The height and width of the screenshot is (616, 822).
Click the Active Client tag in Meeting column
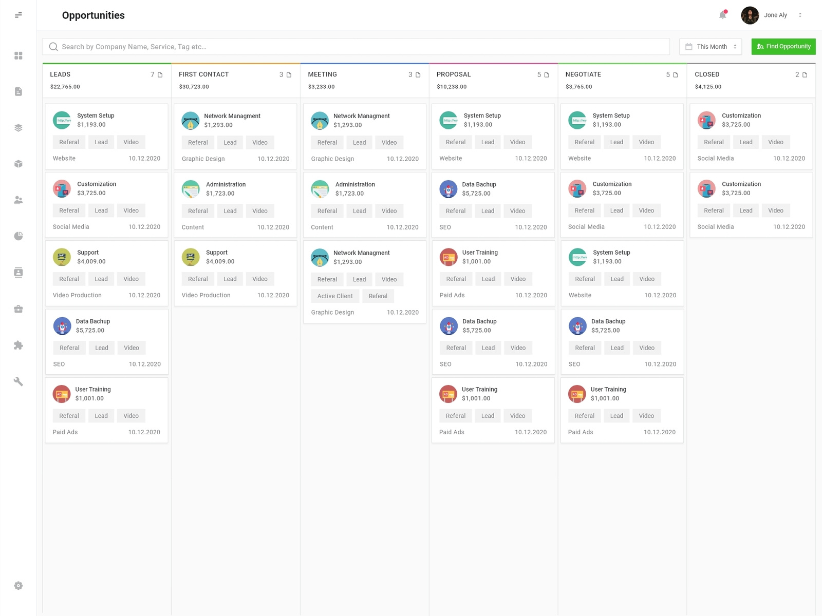pyautogui.click(x=335, y=296)
